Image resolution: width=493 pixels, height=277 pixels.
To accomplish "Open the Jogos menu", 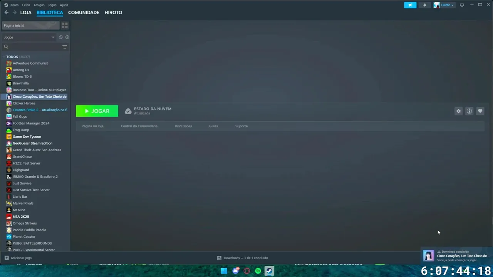I will coord(52,5).
